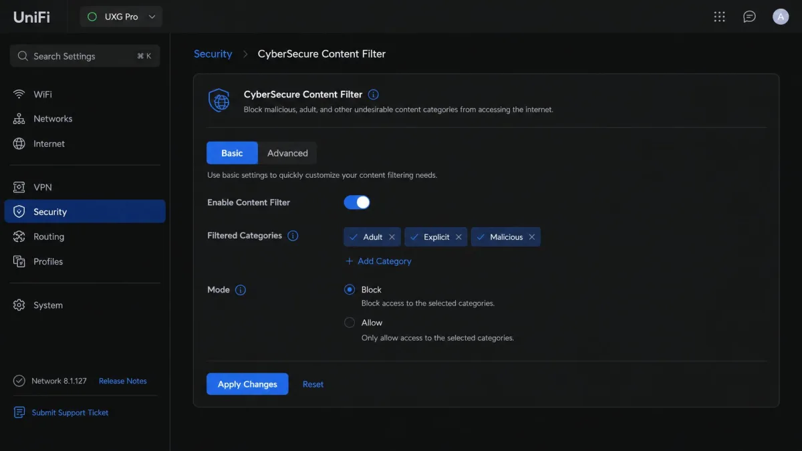This screenshot has width=802, height=451.
Task: Open Submit Support Ticket link
Action: (70, 412)
